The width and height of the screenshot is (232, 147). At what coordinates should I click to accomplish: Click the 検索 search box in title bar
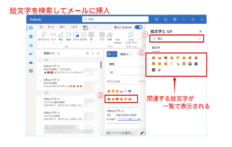coord(115,19)
